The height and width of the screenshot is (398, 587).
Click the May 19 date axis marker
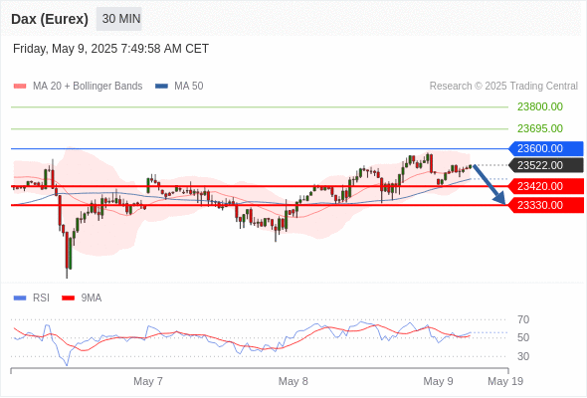tap(505, 381)
